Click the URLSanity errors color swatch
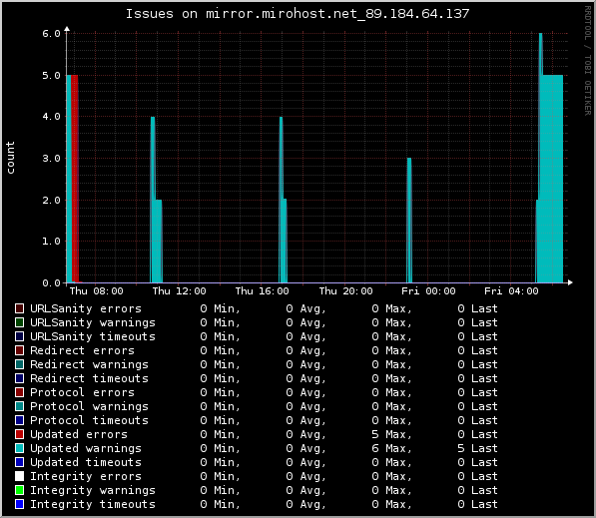This screenshot has height=518, width=596. click(19, 308)
